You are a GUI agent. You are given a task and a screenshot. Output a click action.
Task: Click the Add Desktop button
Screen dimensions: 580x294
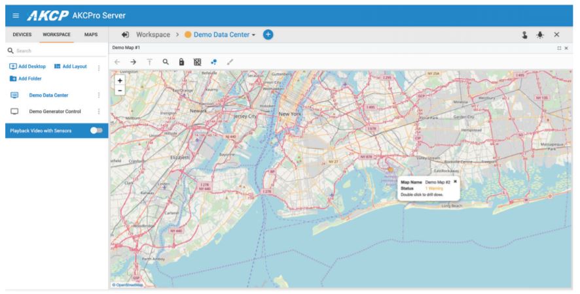(x=27, y=67)
